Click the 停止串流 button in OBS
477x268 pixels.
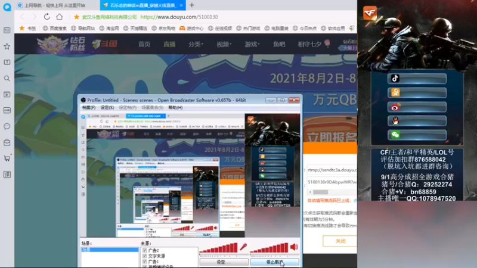275,262
